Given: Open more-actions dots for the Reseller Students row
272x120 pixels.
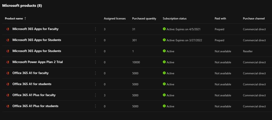Looking at the screenshot, I should 95,51.
